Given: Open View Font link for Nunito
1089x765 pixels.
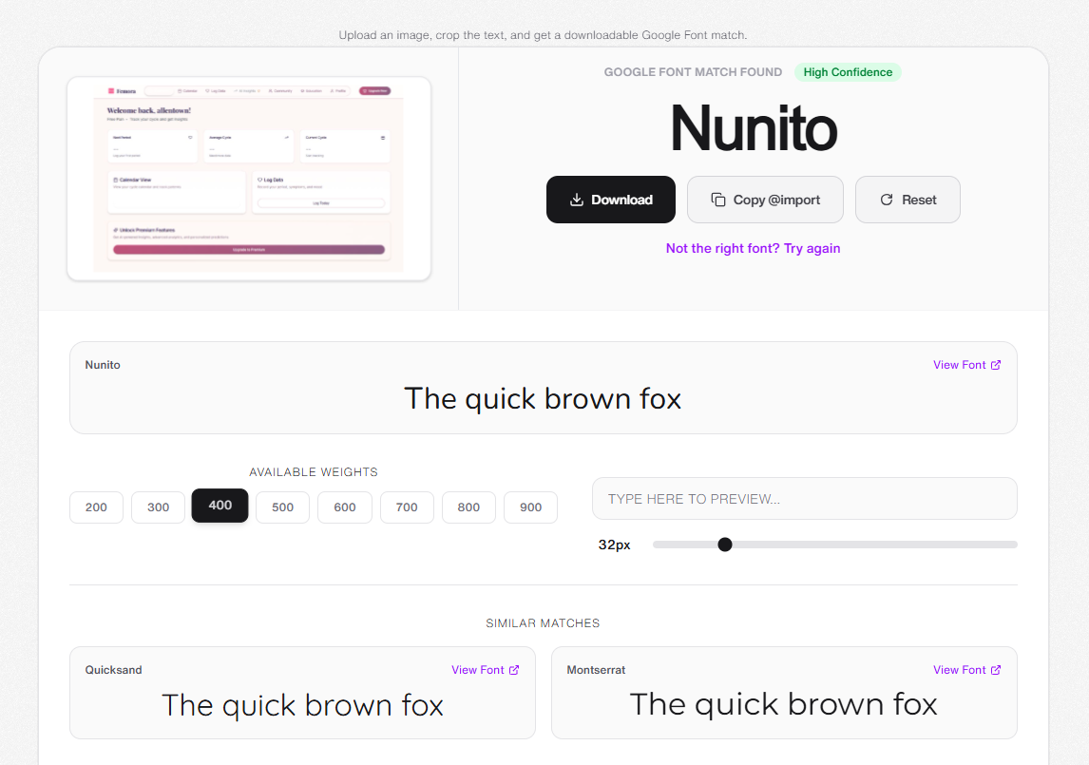Looking at the screenshot, I should [966, 365].
